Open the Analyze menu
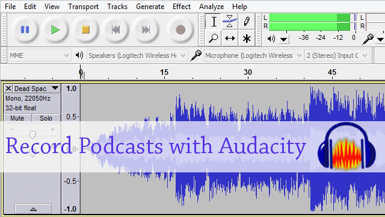 [211, 7]
